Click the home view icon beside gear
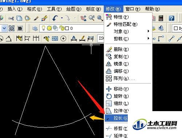182x138 pixels. point(20,28)
